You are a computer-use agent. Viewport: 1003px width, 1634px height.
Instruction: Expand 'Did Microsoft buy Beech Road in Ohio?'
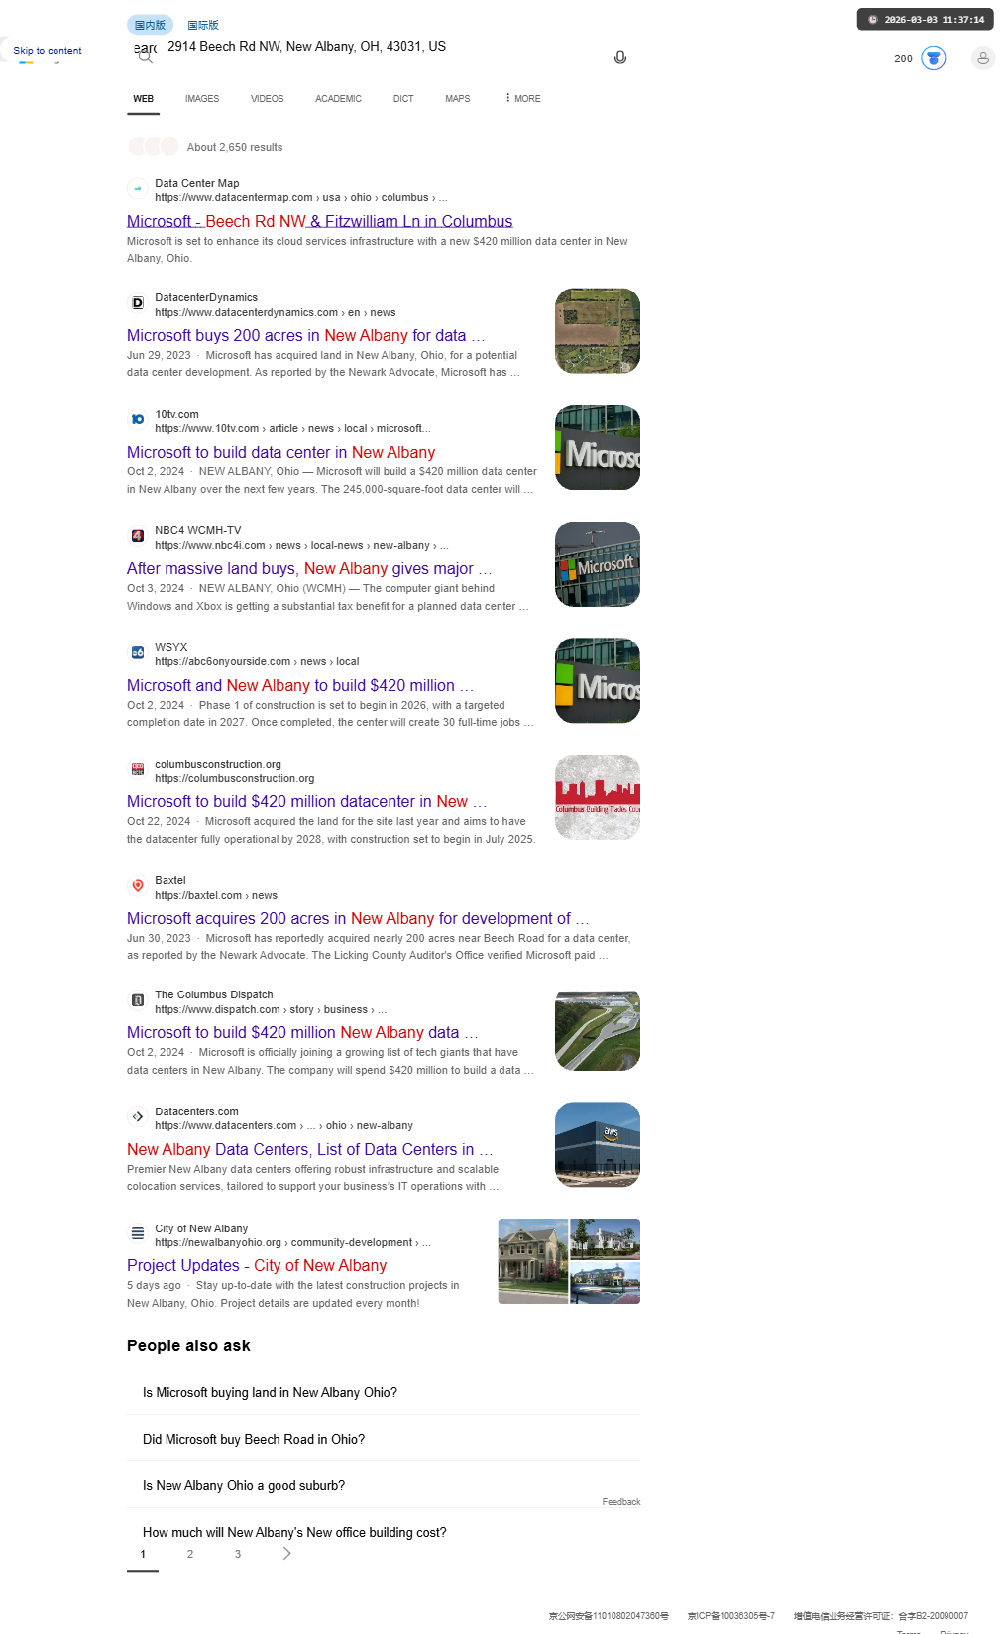(x=384, y=1440)
